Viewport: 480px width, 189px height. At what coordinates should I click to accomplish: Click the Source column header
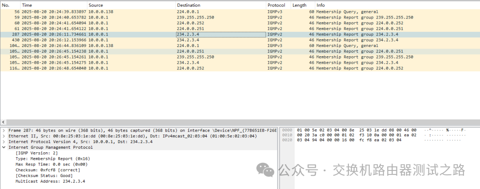[96, 5]
